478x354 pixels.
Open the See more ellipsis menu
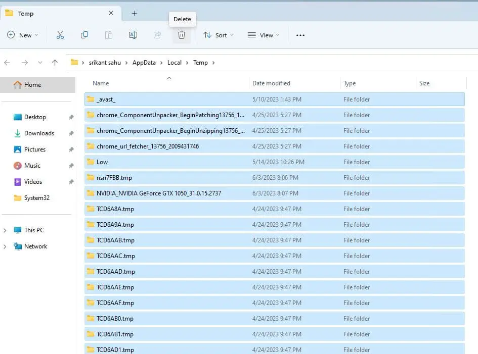point(300,35)
